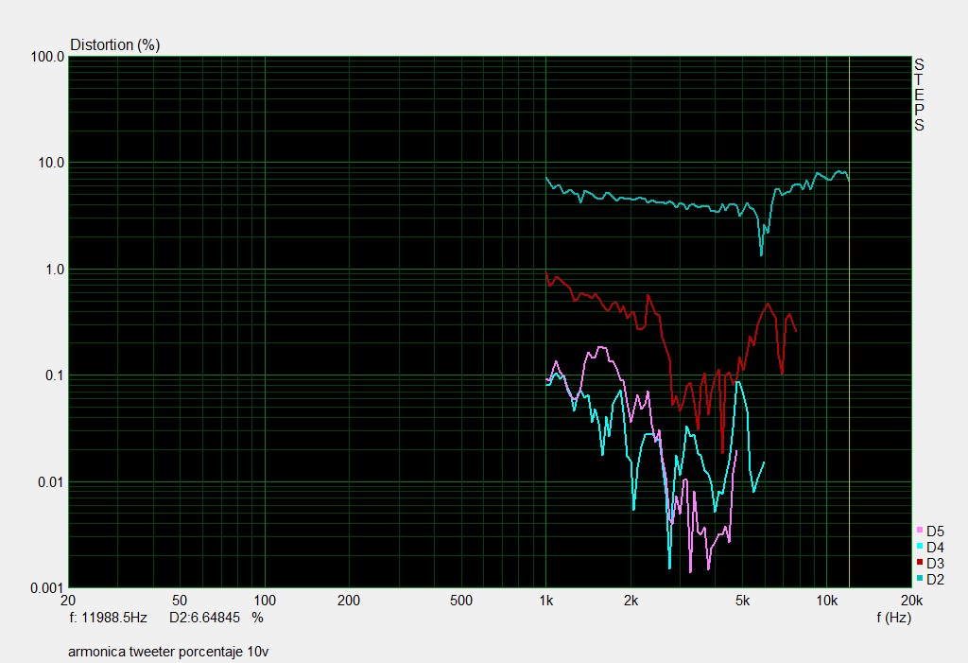Click the caption 'armonica tweeter porcentaje 10v'
Image resolution: width=968 pixels, height=663 pixels.
coord(168,652)
